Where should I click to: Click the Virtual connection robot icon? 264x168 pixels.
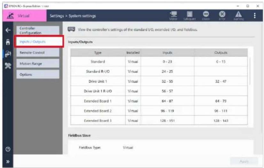tap(11, 16)
